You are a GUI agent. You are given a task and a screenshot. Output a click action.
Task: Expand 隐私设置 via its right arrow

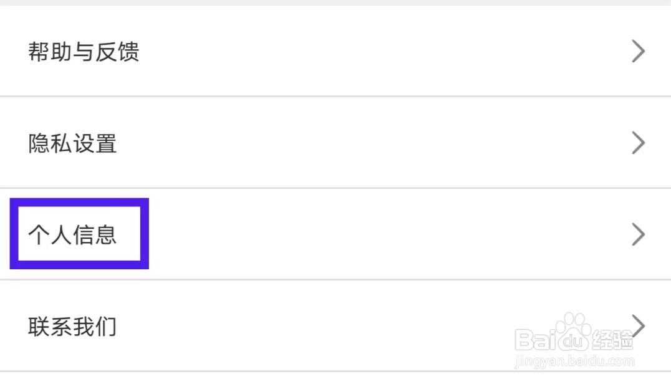638,143
